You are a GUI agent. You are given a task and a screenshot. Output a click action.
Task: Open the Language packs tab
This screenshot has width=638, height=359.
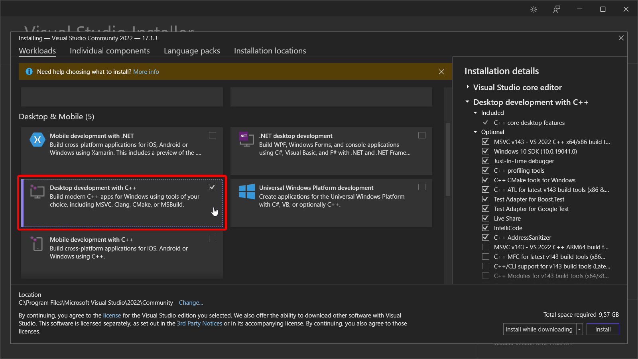[x=192, y=51]
